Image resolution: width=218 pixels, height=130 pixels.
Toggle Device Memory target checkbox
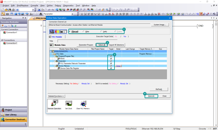tap(111, 66)
